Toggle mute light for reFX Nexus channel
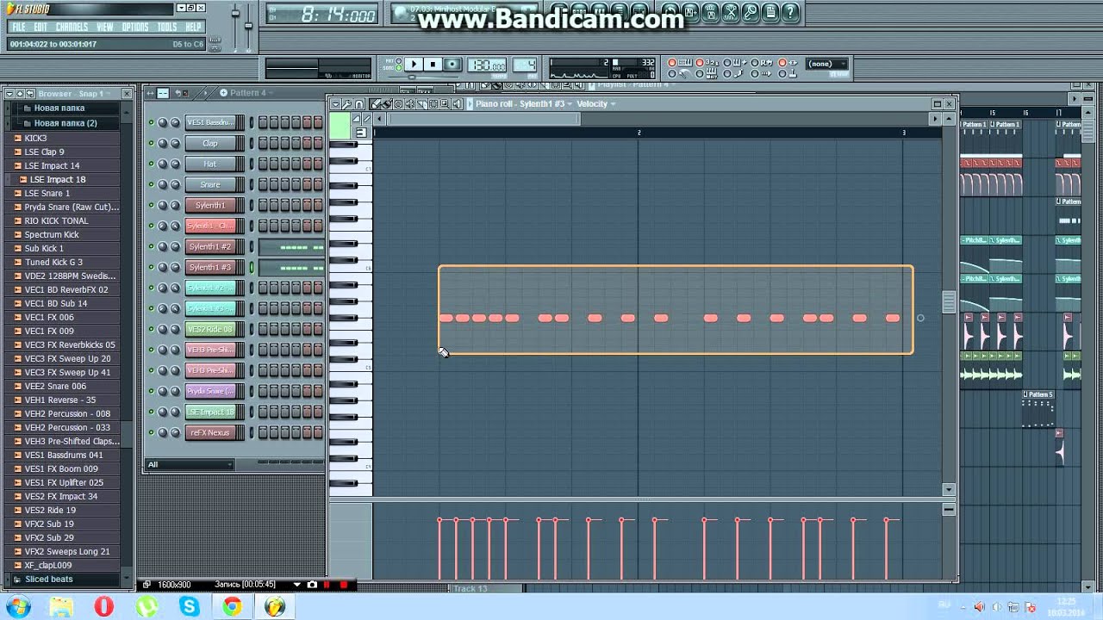 coord(151,433)
